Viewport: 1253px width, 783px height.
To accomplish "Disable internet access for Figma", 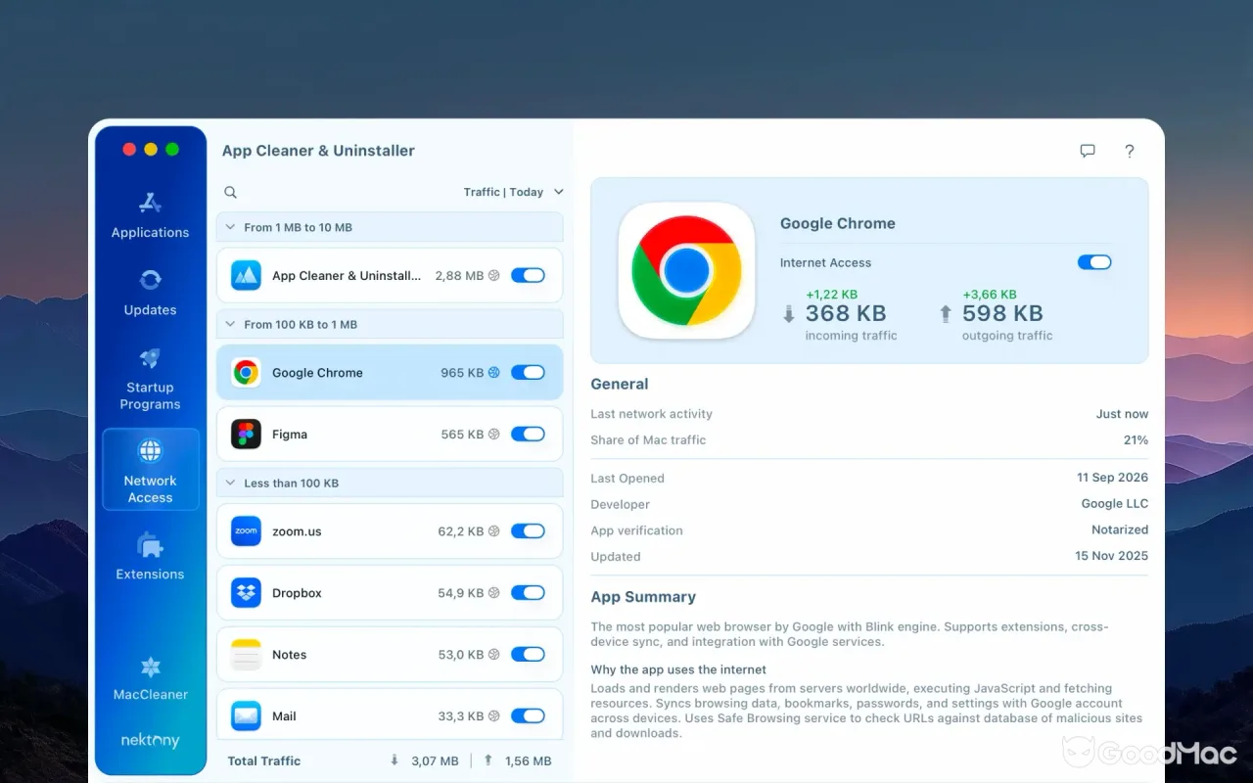I will (528, 434).
